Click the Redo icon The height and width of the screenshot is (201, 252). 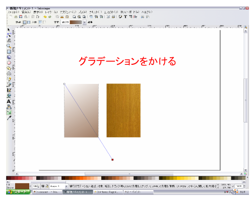pyautogui.click(x=50, y=17)
